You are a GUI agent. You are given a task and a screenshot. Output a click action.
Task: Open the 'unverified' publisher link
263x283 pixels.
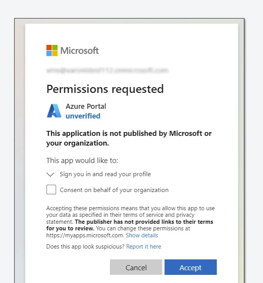click(83, 116)
